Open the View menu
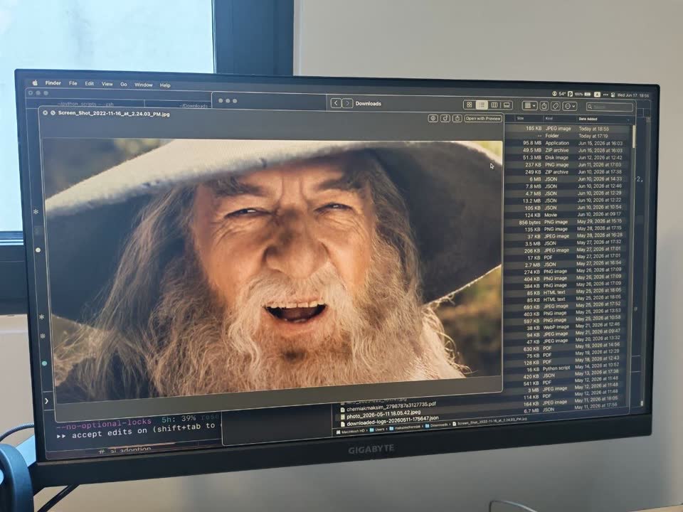Viewport: 683px width, 512px height. point(107,84)
